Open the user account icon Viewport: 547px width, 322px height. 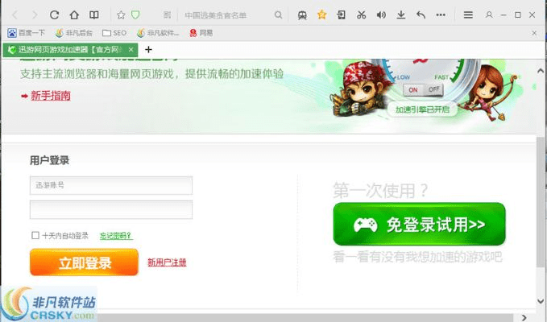tap(489, 14)
